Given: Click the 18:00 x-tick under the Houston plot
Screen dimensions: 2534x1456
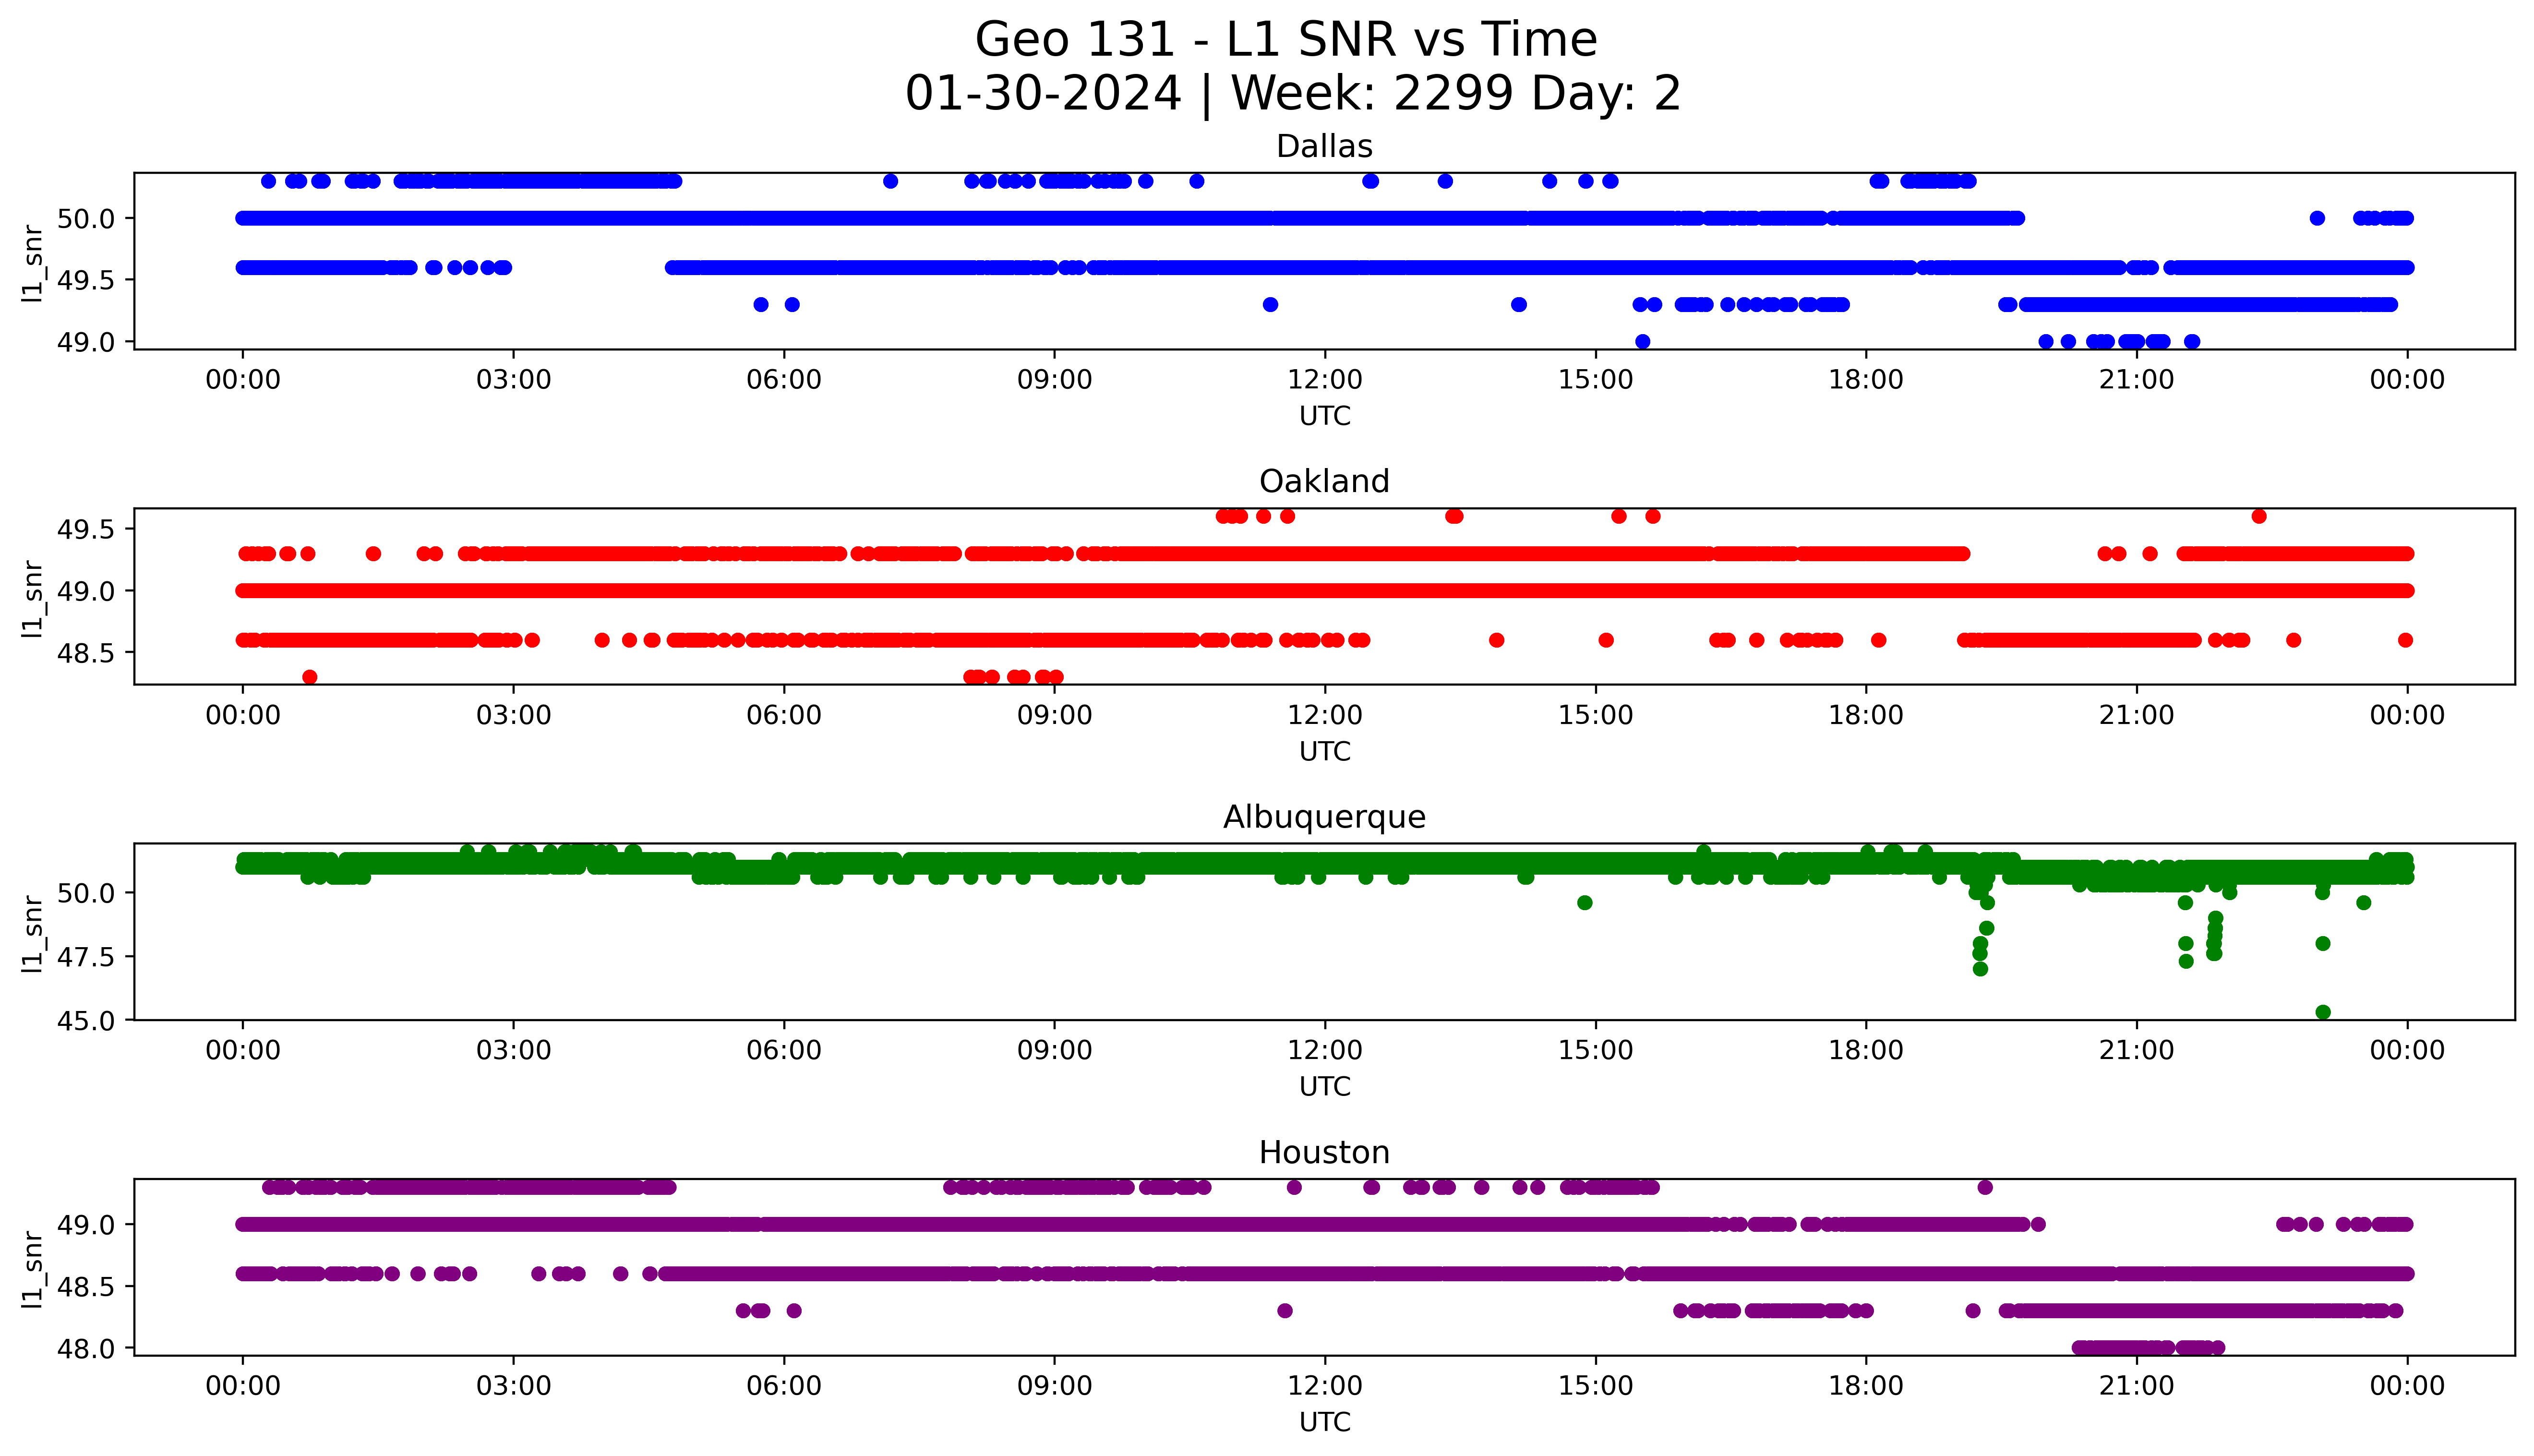Looking at the screenshot, I should pos(1866,1386).
